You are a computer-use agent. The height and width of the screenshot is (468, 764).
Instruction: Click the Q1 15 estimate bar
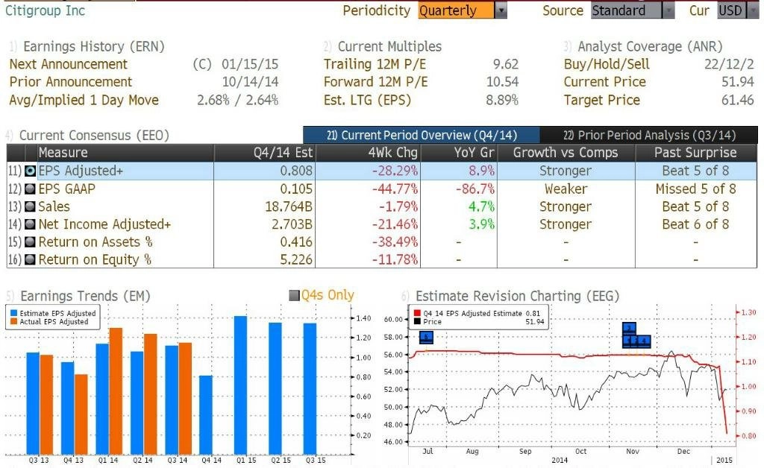click(241, 385)
